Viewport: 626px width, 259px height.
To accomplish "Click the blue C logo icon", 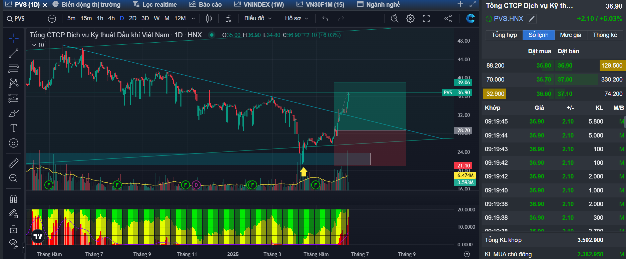I will click(471, 19).
